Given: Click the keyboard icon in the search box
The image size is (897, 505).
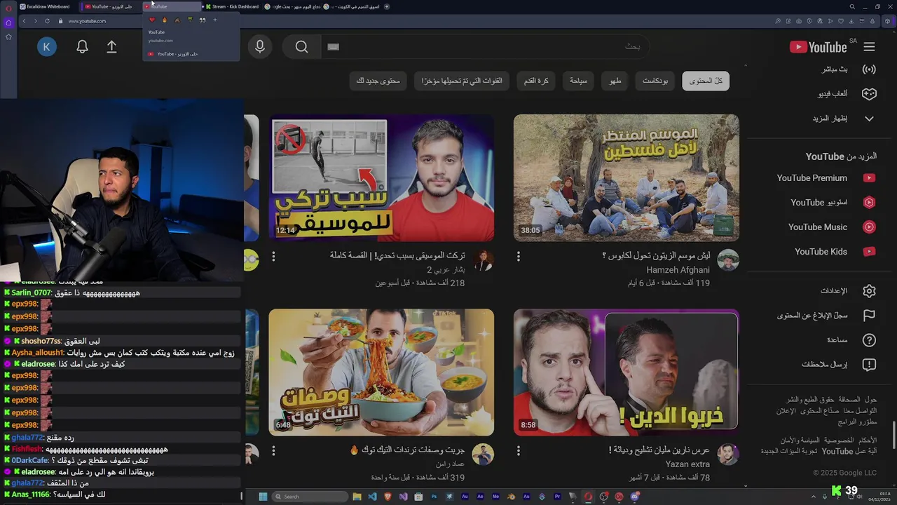Looking at the screenshot, I should tap(334, 47).
